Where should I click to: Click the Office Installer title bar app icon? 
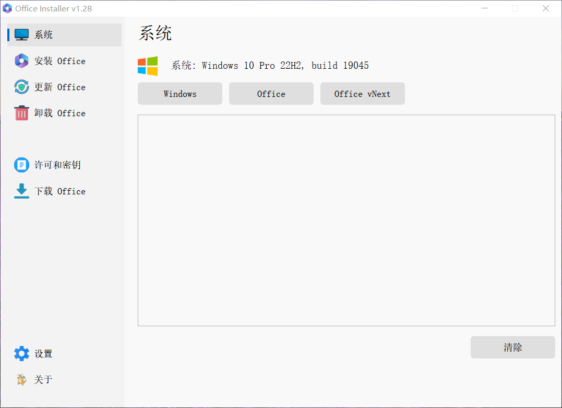pos(7,8)
